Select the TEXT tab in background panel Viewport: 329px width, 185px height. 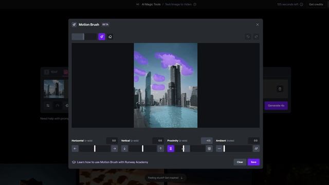(51, 72)
